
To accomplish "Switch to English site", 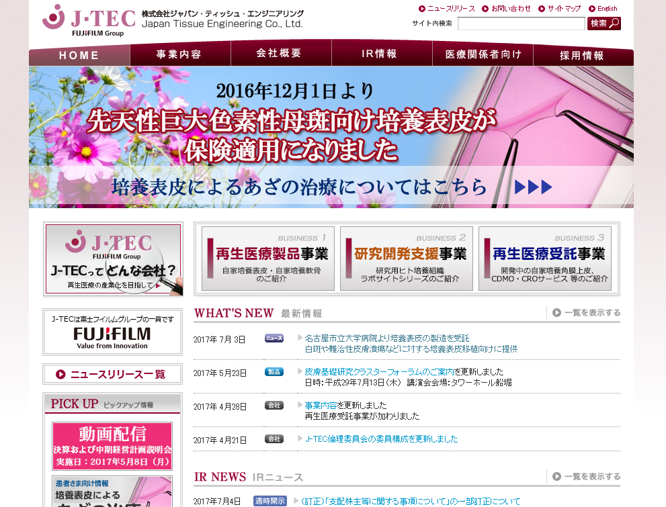I will click(x=607, y=9).
